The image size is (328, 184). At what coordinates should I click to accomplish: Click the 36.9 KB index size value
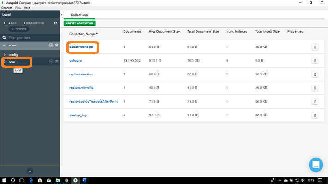click(261, 115)
